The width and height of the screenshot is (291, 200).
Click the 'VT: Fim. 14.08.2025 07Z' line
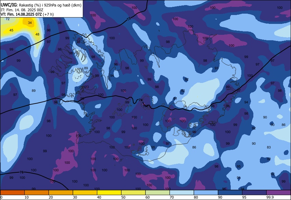(21, 14)
